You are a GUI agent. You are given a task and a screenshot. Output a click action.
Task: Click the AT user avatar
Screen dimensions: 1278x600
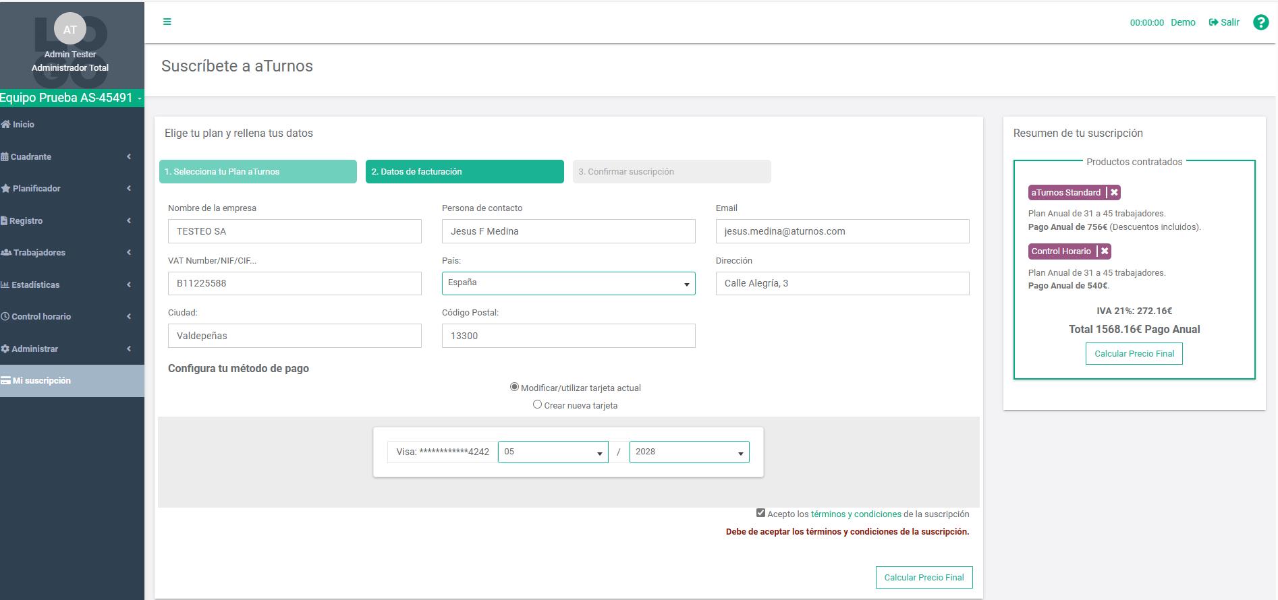[70, 29]
